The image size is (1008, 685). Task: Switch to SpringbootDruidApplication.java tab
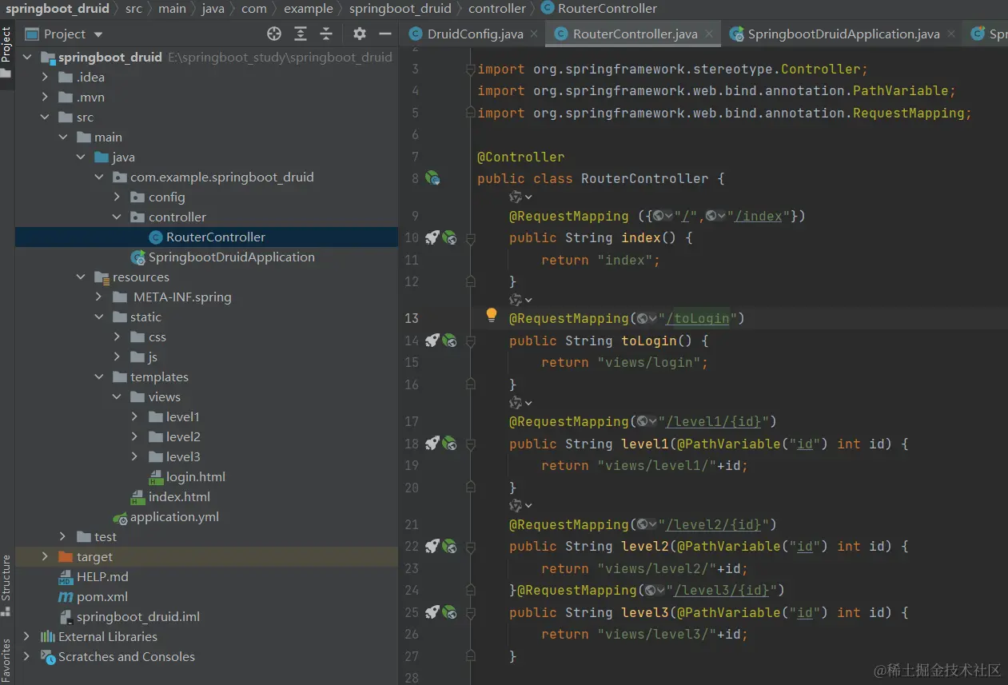(843, 34)
